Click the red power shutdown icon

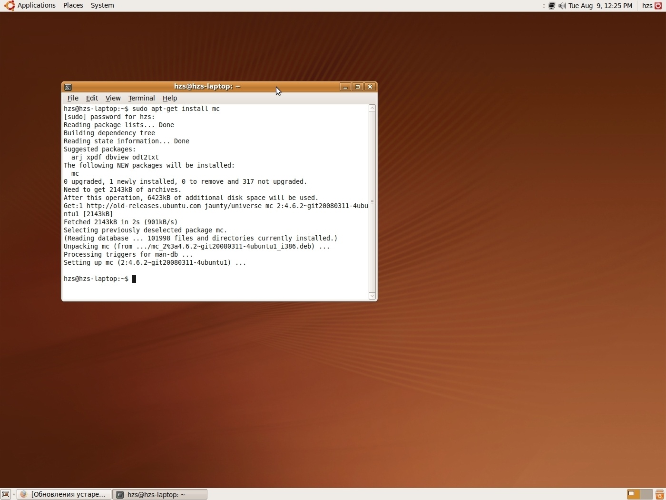tap(659, 6)
